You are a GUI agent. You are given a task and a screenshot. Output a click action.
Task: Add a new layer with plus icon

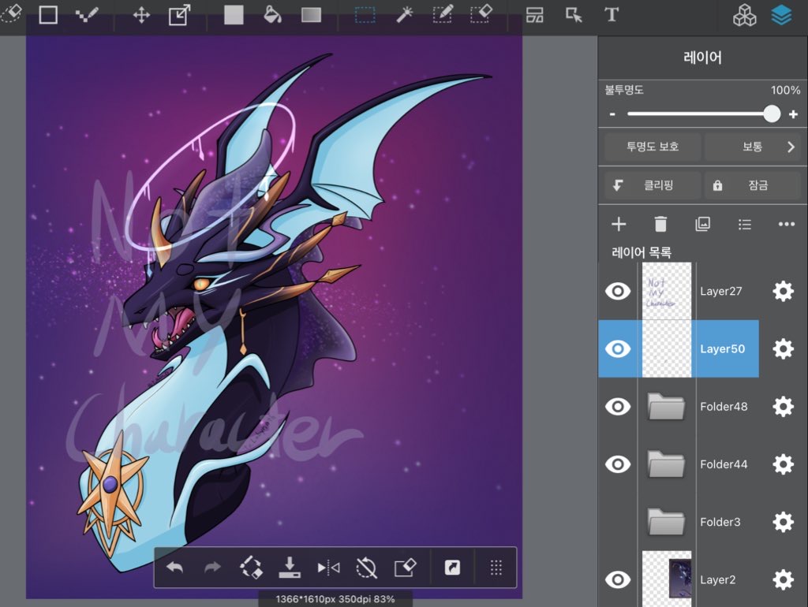coord(619,224)
